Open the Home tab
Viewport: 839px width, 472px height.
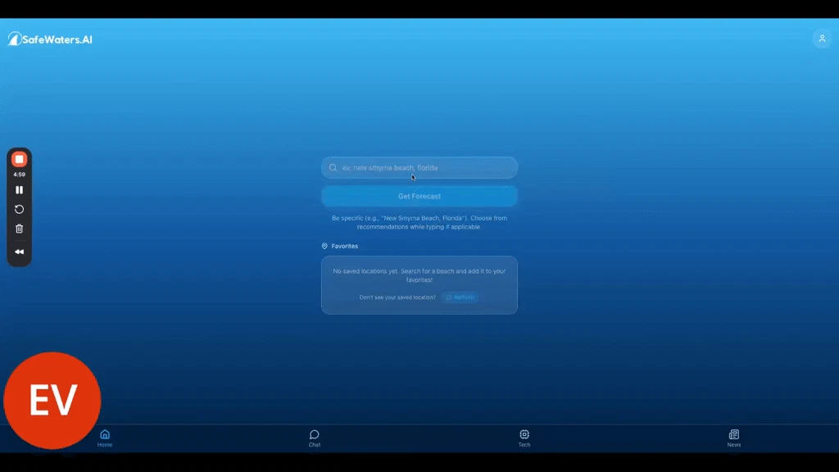point(105,438)
